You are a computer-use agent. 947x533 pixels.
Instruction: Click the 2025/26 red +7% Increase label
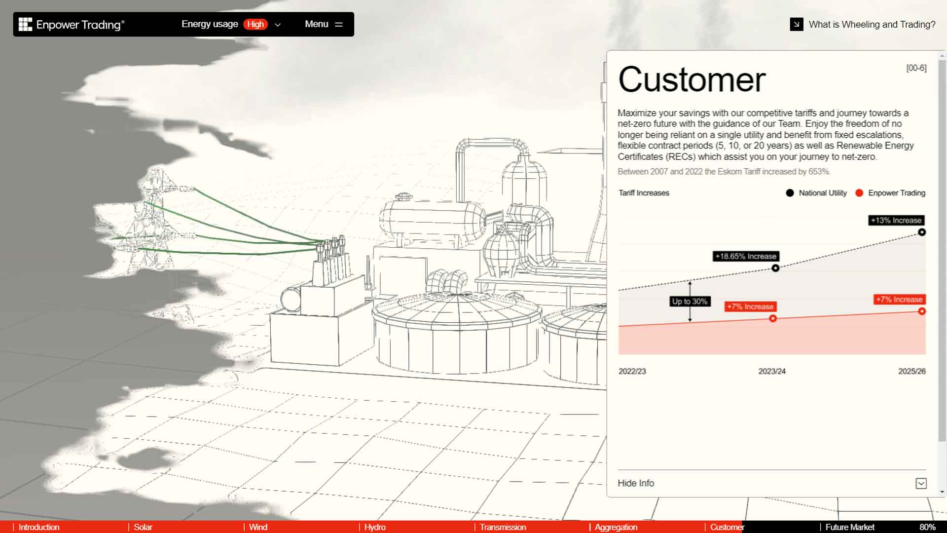(x=899, y=300)
